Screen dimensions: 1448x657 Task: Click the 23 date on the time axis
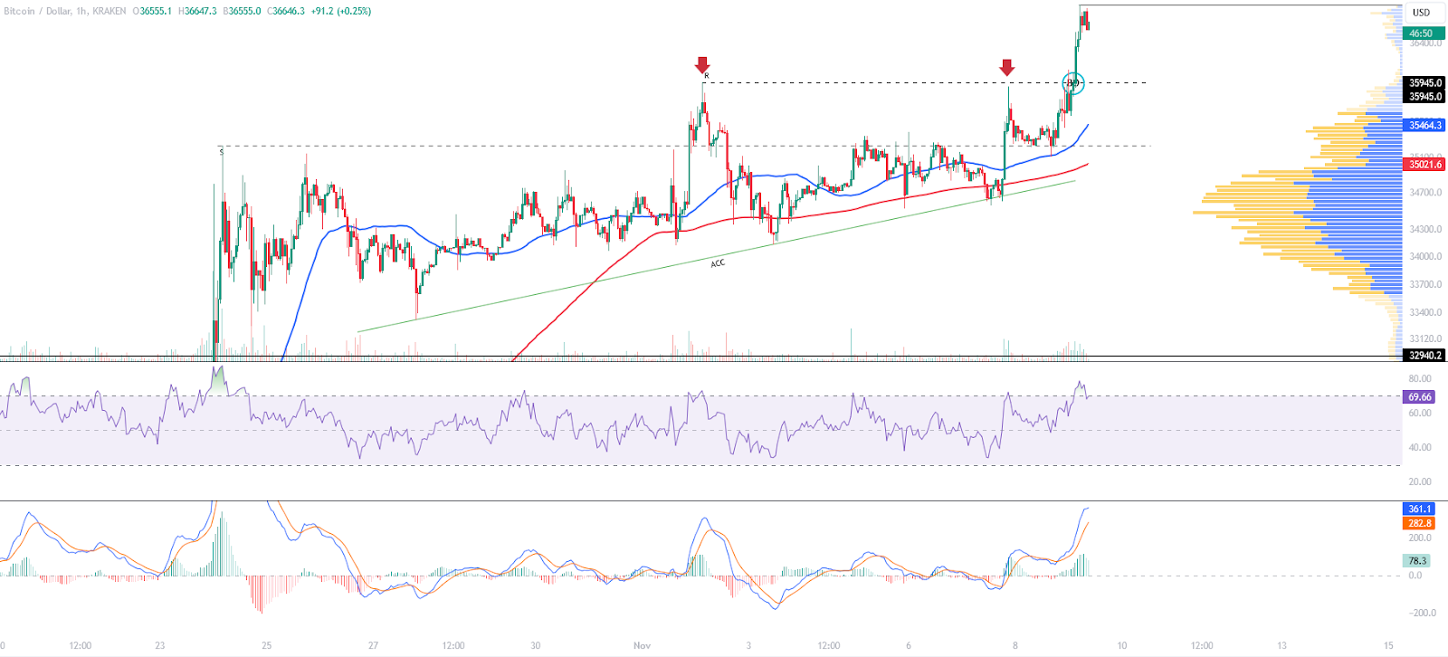[x=159, y=645]
